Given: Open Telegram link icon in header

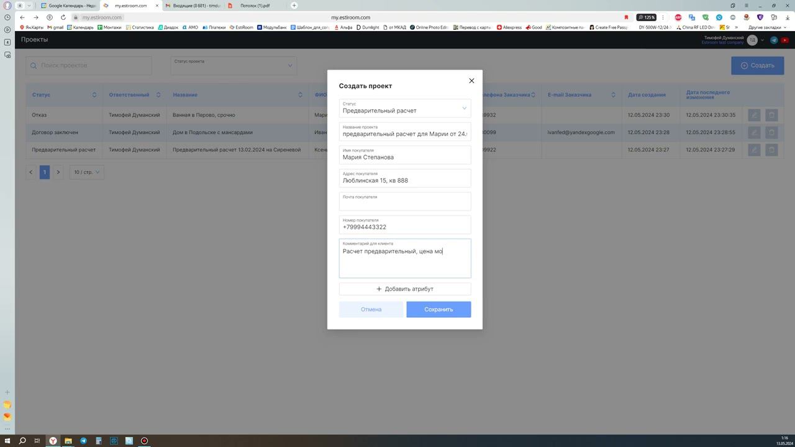Looking at the screenshot, I should (774, 40).
